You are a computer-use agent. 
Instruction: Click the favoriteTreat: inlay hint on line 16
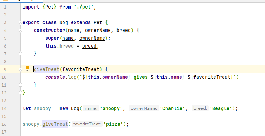tap(87, 124)
